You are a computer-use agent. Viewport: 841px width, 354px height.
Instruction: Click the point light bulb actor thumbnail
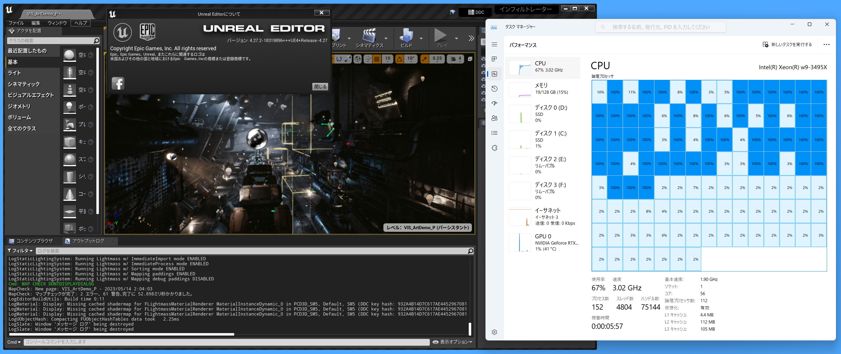tap(70, 107)
